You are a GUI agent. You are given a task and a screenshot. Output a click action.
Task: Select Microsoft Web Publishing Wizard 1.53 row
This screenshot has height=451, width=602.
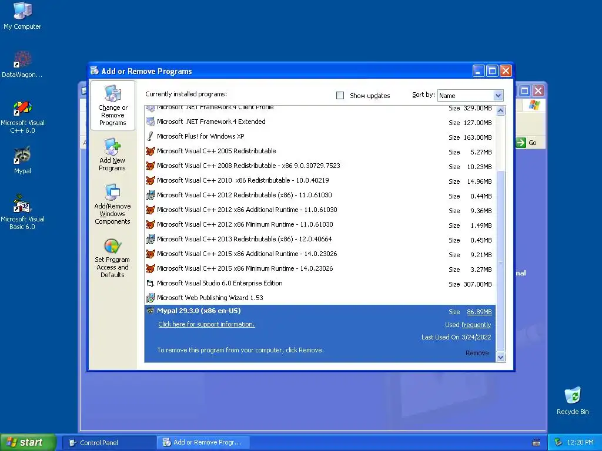(320, 298)
